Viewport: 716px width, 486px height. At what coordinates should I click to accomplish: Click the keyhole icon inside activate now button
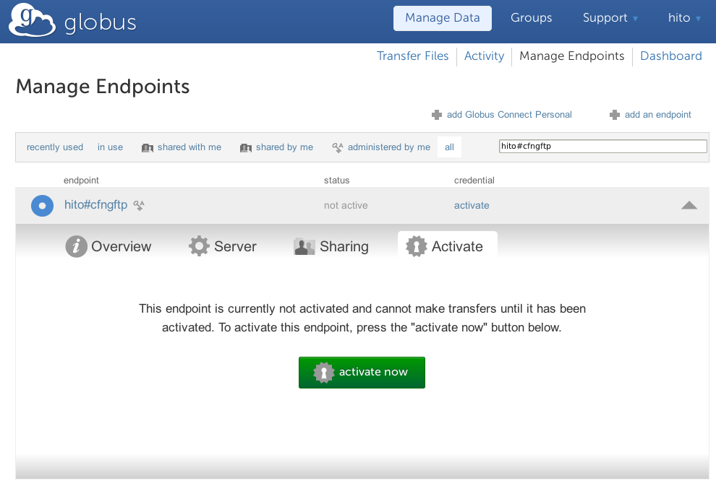pos(324,373)
